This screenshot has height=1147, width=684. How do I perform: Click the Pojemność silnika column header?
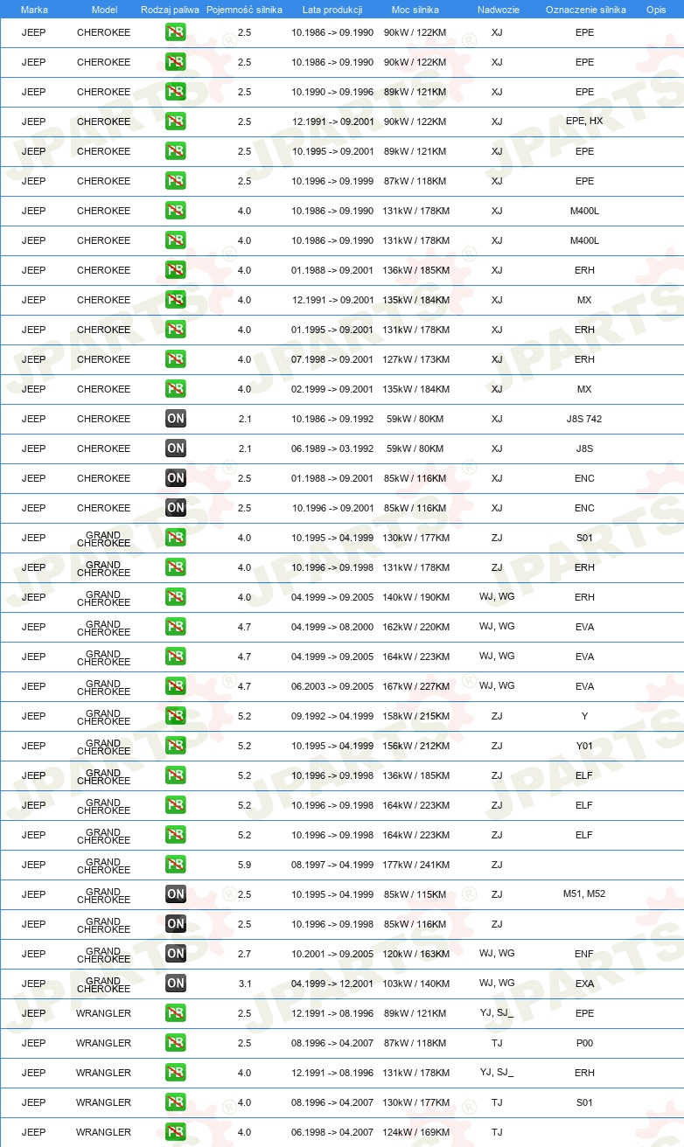pos(244,10)
